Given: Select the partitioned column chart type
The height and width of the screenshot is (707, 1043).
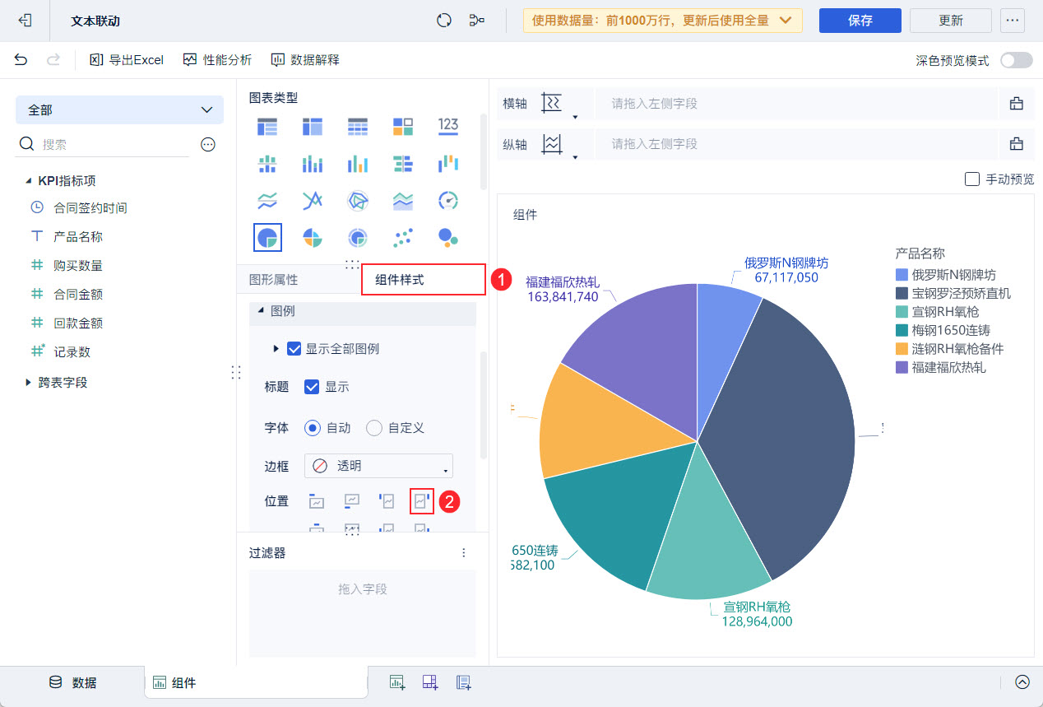Looking at the screenshot, I should 267,163.
